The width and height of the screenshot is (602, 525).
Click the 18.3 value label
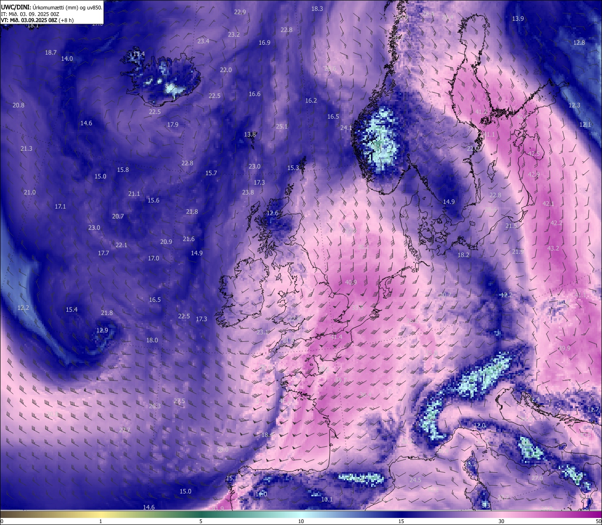317,8
